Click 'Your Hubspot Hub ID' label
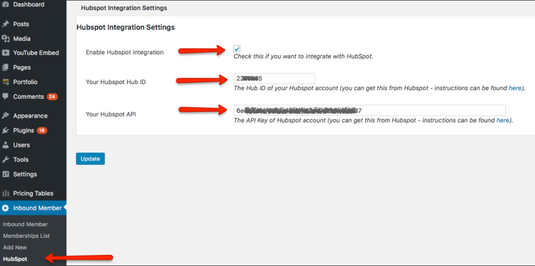This screenshot has height=266, width=535. coord(115,82)
